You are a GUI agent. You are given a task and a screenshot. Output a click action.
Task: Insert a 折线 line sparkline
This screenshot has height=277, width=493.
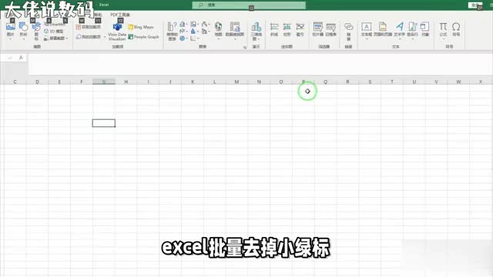click(274, 30)
